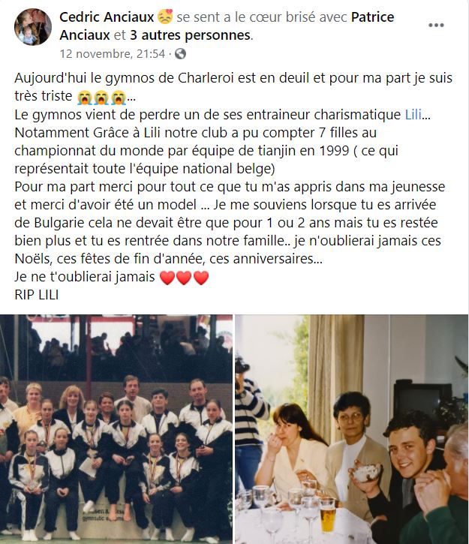This screenshot has height=544, width=469.
Task: Open the Cedric Anciaux profile name link
Action: click(107, 17)
